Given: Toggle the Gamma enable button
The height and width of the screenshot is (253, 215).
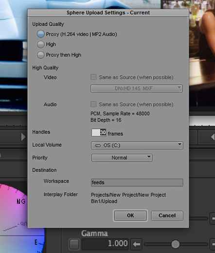Looking at the screenshot, I should (74, 244).
